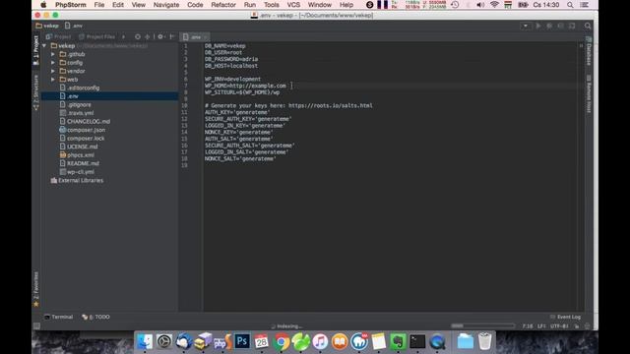Open Terminal app from the dock
This screenshot has height=354, width=630.
click(417, 342)
